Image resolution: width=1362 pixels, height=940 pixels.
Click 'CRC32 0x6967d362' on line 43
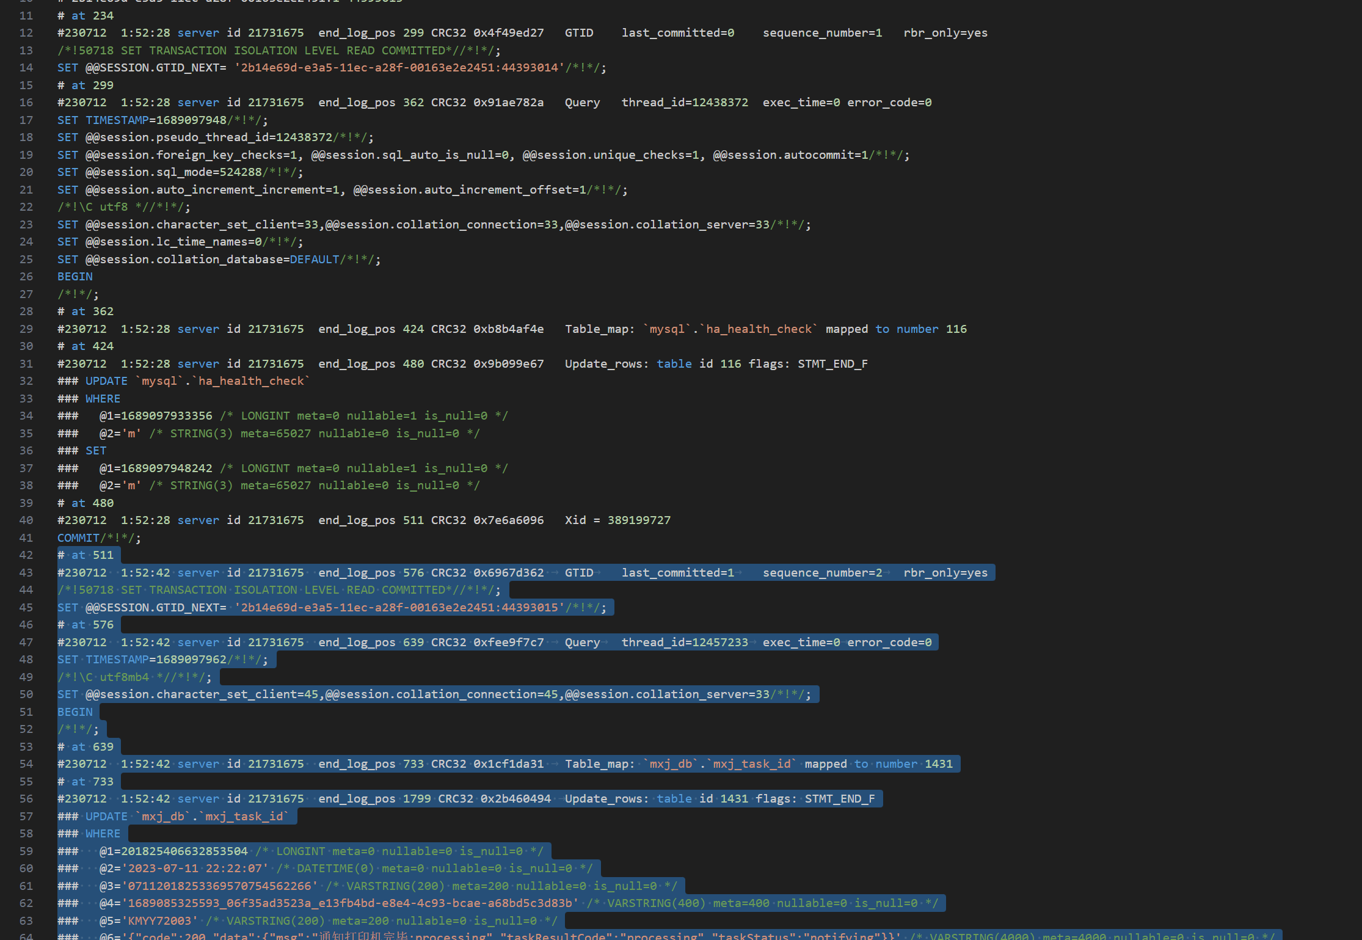point(487,573)
